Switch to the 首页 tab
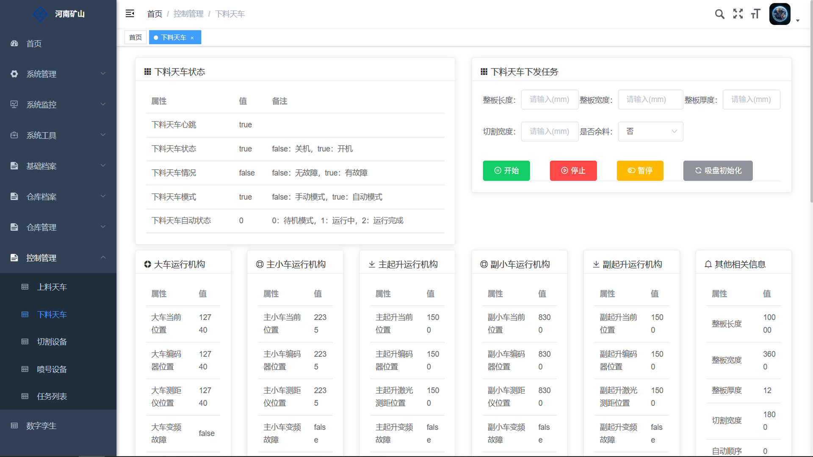Viewport: 813px width, 457px height. [135, 38]
